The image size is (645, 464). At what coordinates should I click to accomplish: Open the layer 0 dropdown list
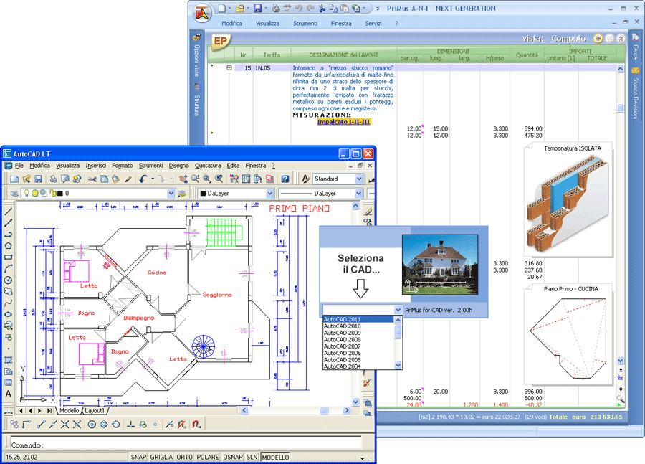tap(171, 193)
